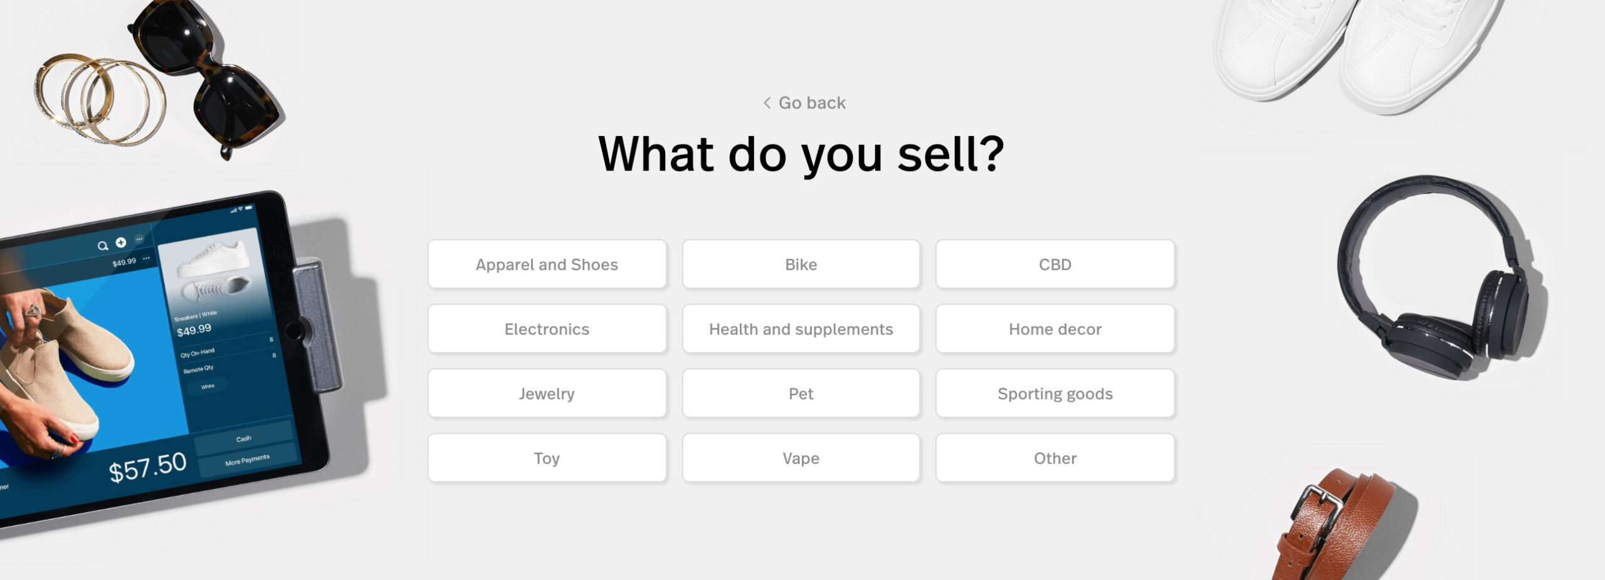Pick the Jewelry category
The height and width of the screenshot is (580, 1605).
coord(547,394)
